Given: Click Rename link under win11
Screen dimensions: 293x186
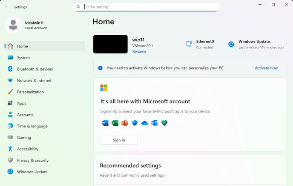Looking at the screenshot, I should coord(139,51).
